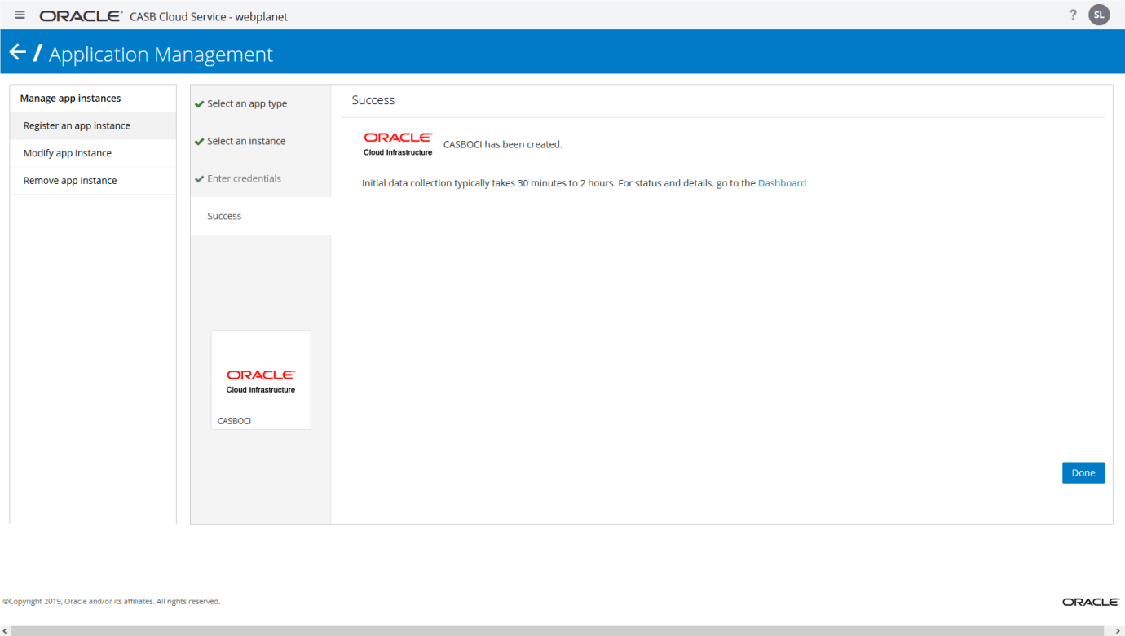Open the SL user avatar menu

pos(1099,15)
